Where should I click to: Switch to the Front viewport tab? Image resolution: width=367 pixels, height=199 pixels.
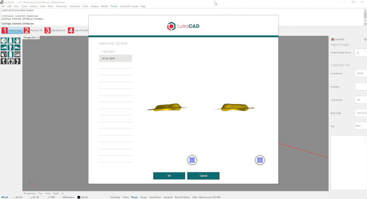(48, 193)
